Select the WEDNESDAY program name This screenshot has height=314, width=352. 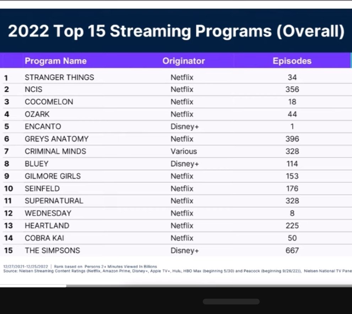pyautogui.click(x=48, y=213)
